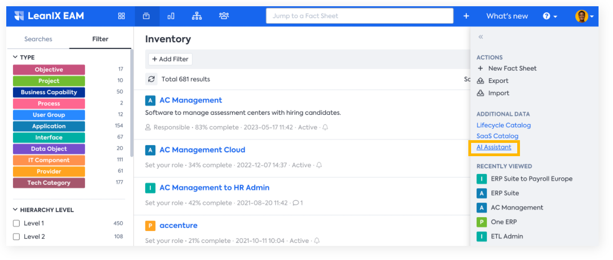Viewport: 613px width, 260px height.
Task: Filter by Tech Category type
Action: 49,183
